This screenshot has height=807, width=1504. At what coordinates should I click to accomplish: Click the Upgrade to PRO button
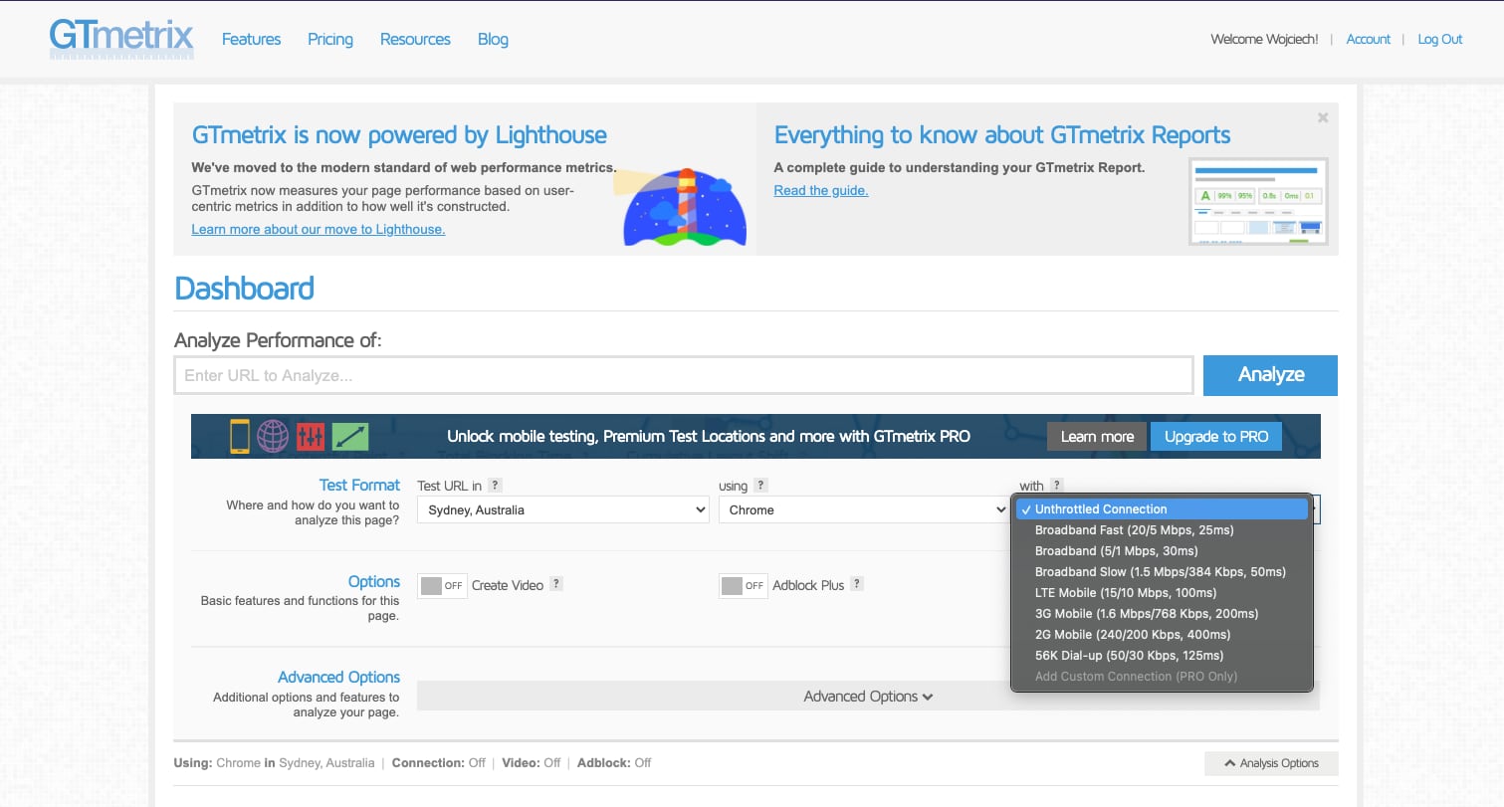1216,436
